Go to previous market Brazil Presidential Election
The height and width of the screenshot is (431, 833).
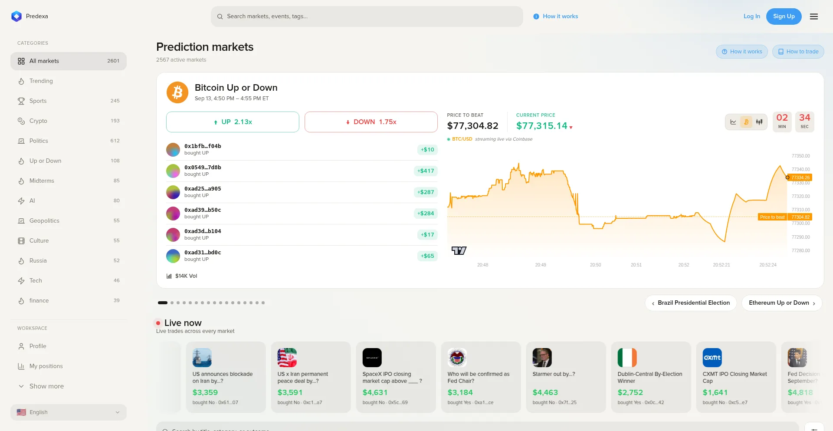[x=691, y=303]
